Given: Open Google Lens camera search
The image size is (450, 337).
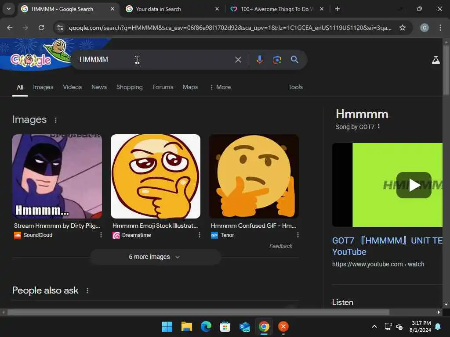Looking at the screenshot, I should pyautogui.click(x=277, y=60).
